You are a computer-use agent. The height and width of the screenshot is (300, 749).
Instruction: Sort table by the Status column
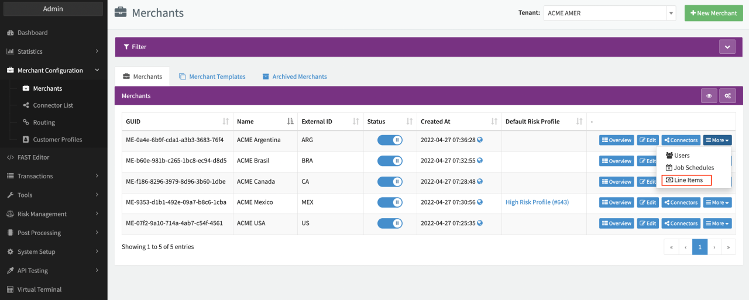pos(390,122)
